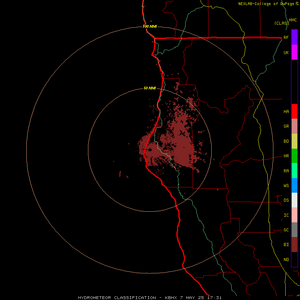Click the 100 NMI range ring label
300x300 pixels.
pos(150,26)
